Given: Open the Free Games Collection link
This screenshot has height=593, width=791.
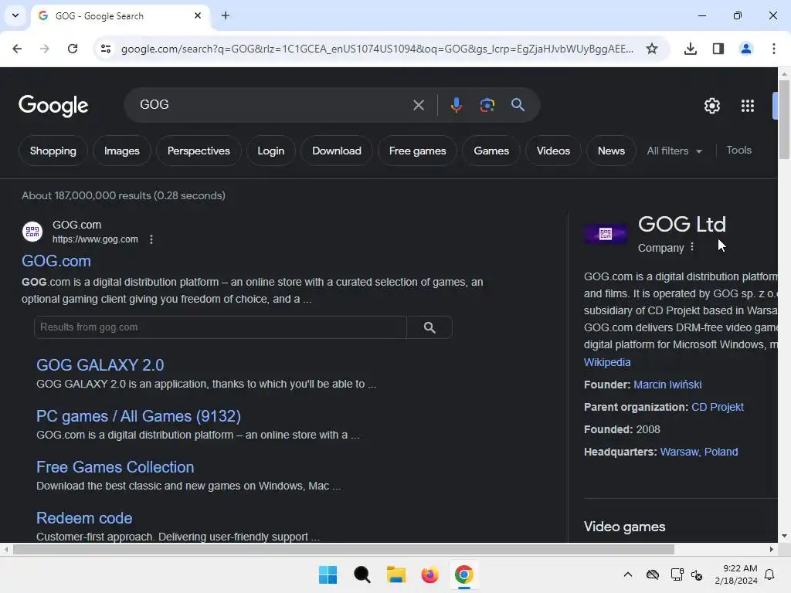Looking at the screenshot, I should click(x=115, y=467).
